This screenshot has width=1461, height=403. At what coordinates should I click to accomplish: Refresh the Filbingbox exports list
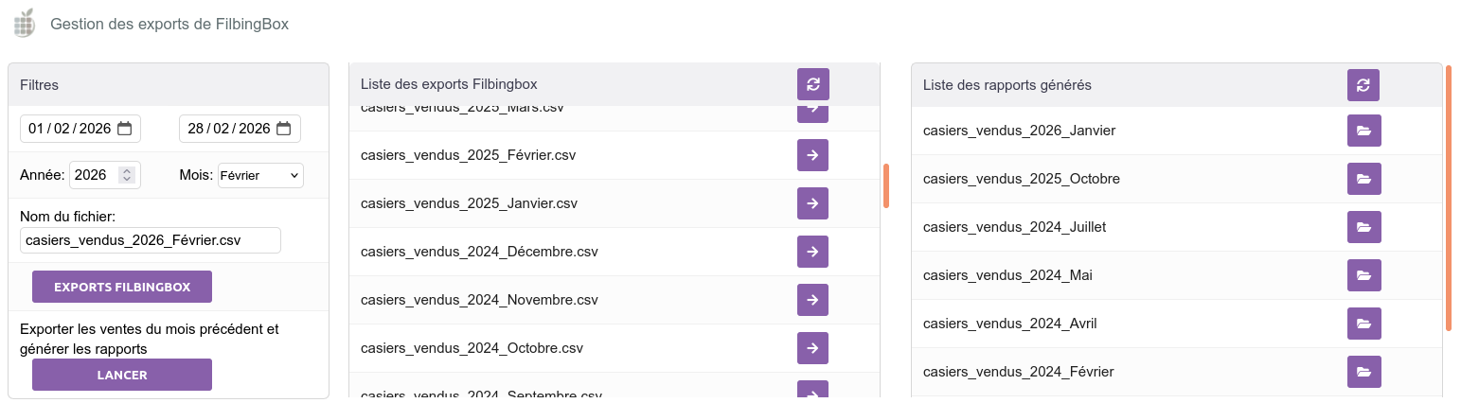[x=812, y=84]
